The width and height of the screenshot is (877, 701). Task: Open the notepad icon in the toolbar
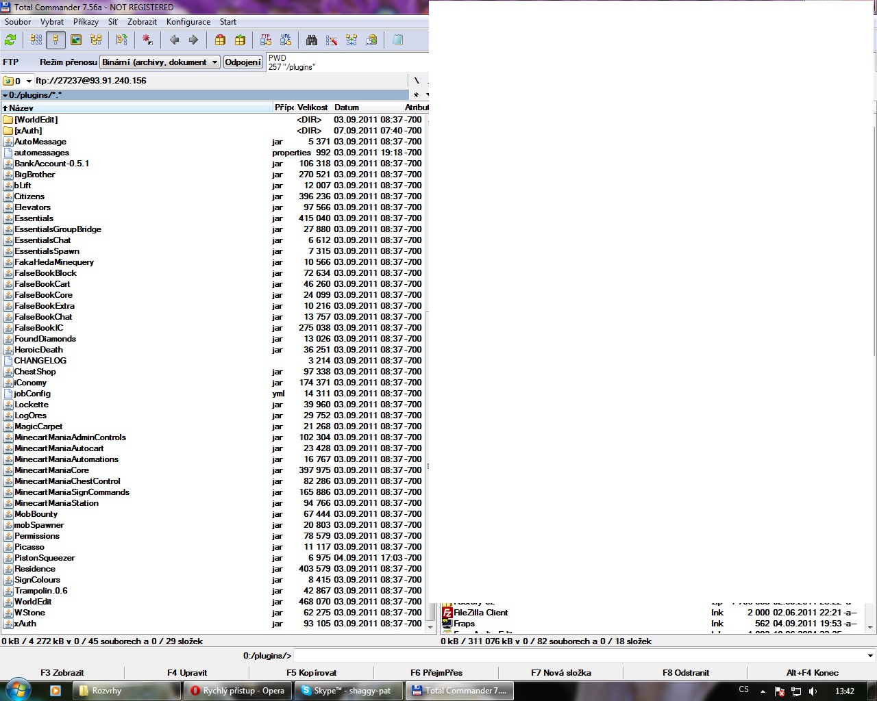tap(397, 40)
